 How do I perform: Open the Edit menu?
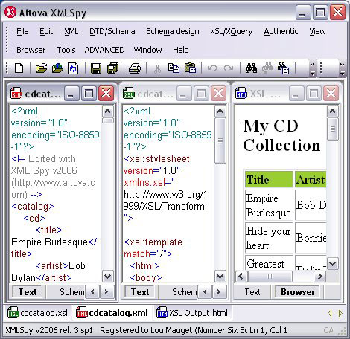click(x=46, y=31)
